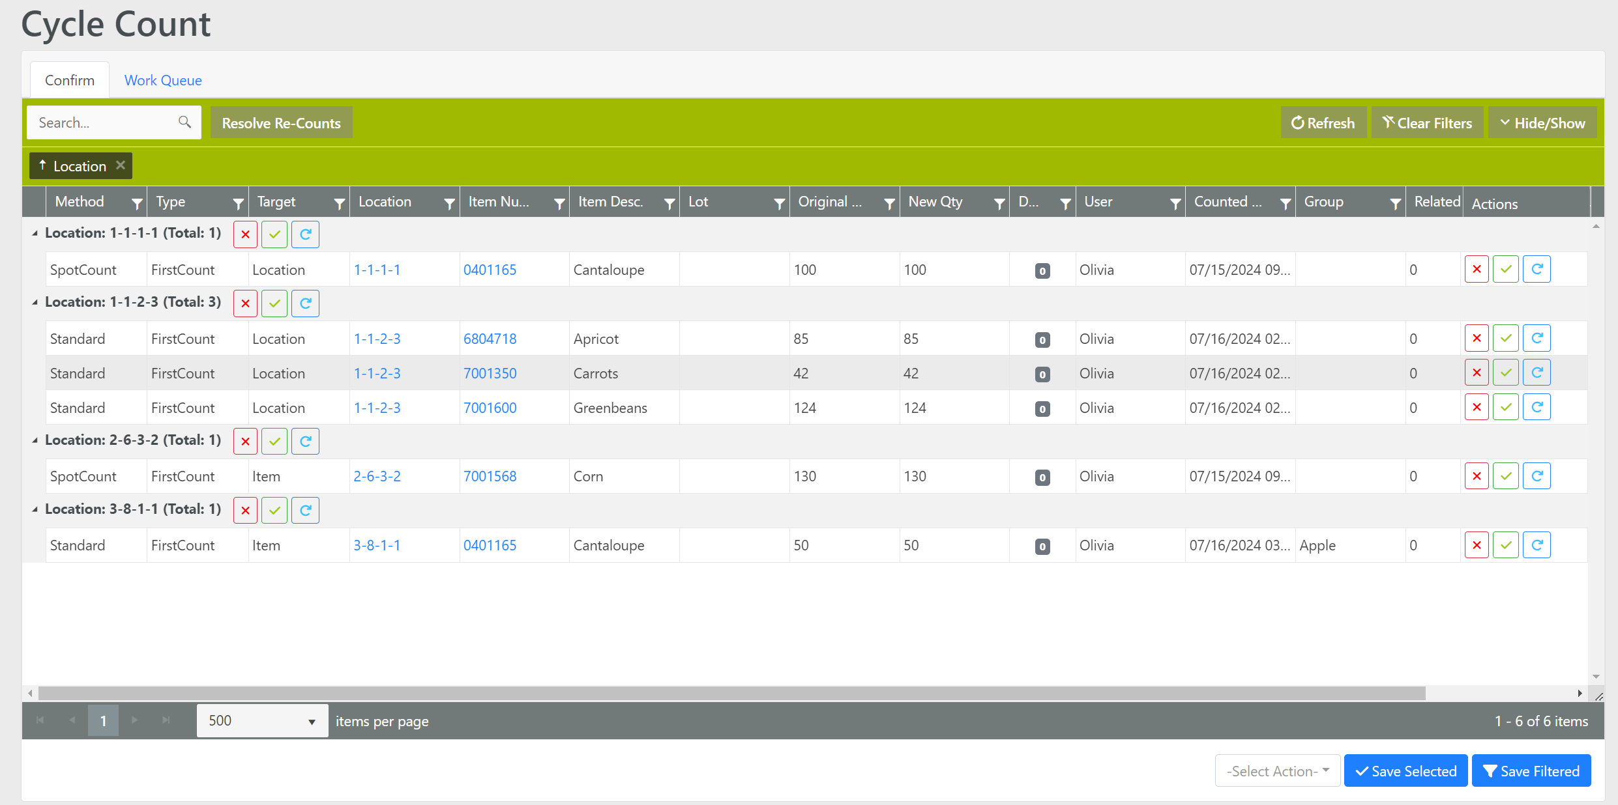Reject all counts in Location 2-6-3-2 group

click(245, 442)
